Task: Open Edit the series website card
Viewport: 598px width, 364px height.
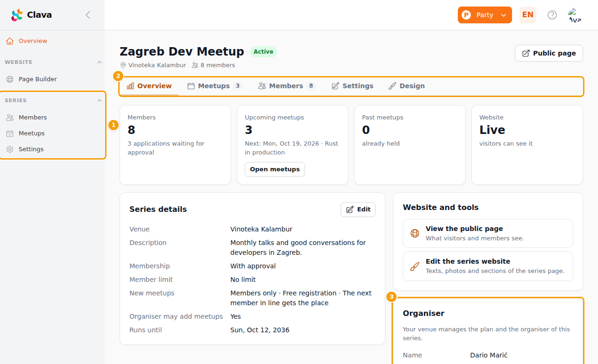Action: [488, 266]
